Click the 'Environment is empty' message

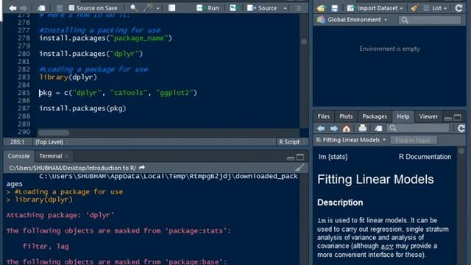[389, 49]
